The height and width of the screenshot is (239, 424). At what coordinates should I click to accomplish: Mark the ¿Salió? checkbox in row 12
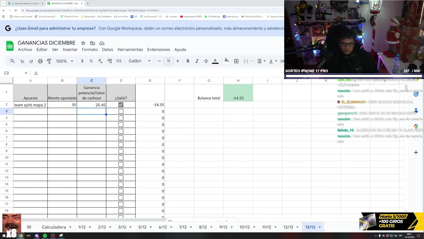click(x=121, y=171)
